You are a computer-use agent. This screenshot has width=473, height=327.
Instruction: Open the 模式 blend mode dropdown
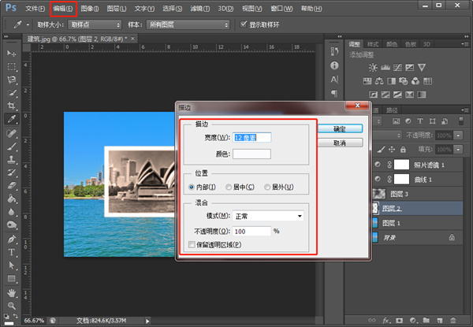pyautogui.click(x=270, y=215)
